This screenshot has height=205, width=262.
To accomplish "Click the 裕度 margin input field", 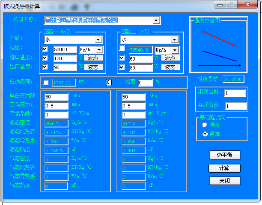I will pyautogui.click(x=146, y=83).
